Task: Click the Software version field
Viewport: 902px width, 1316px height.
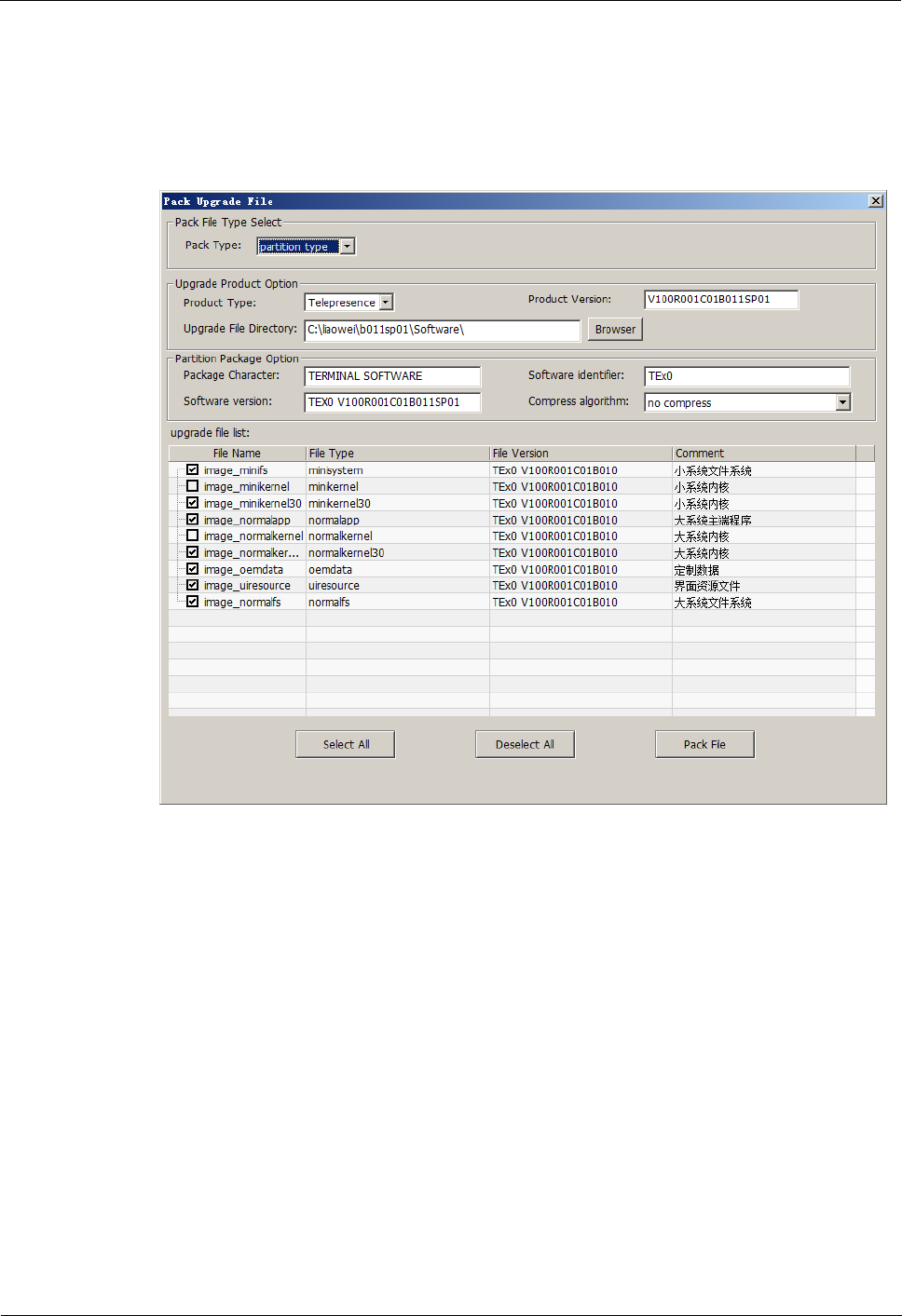Action: coord(392,402)
